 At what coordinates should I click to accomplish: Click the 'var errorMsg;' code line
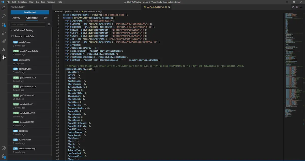[x=73, y=45]
